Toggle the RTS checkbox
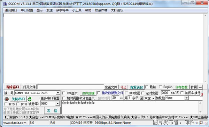209x127 pixels. pos(6,104)
